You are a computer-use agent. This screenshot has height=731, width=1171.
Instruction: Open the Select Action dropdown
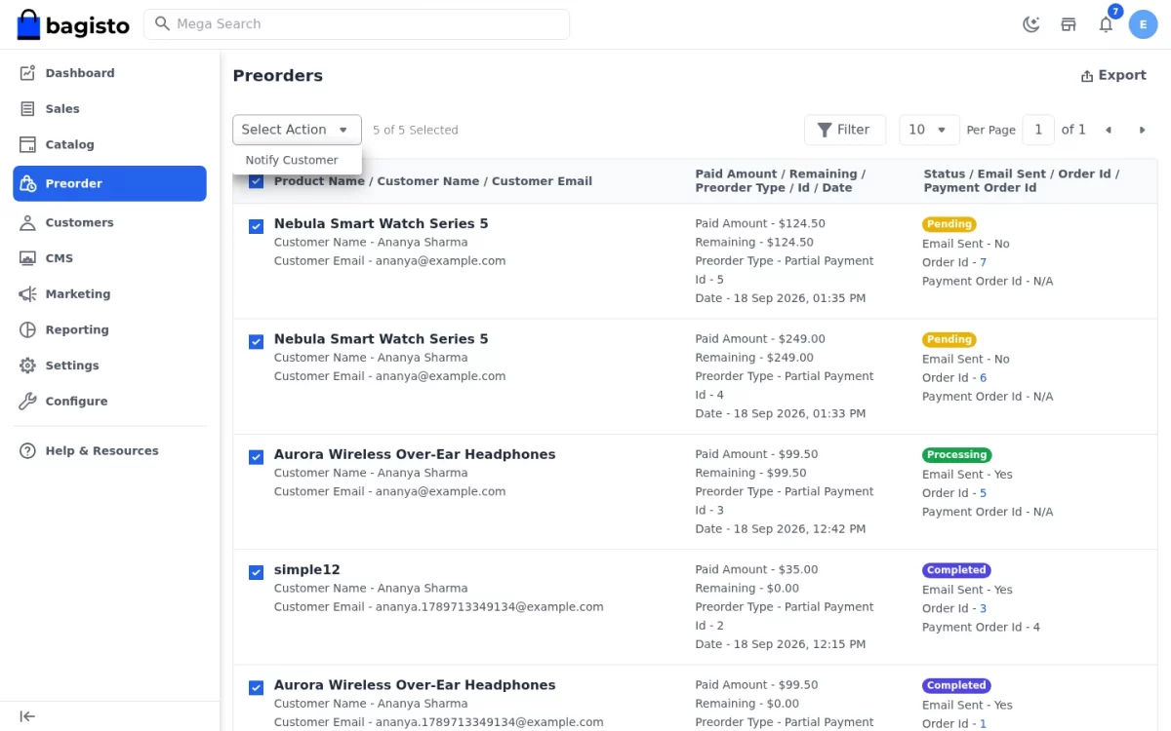coord(297,130)
